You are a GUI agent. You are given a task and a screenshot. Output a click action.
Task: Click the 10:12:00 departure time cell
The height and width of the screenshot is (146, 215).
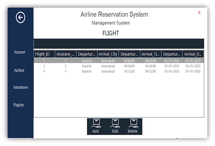(129, 71)
